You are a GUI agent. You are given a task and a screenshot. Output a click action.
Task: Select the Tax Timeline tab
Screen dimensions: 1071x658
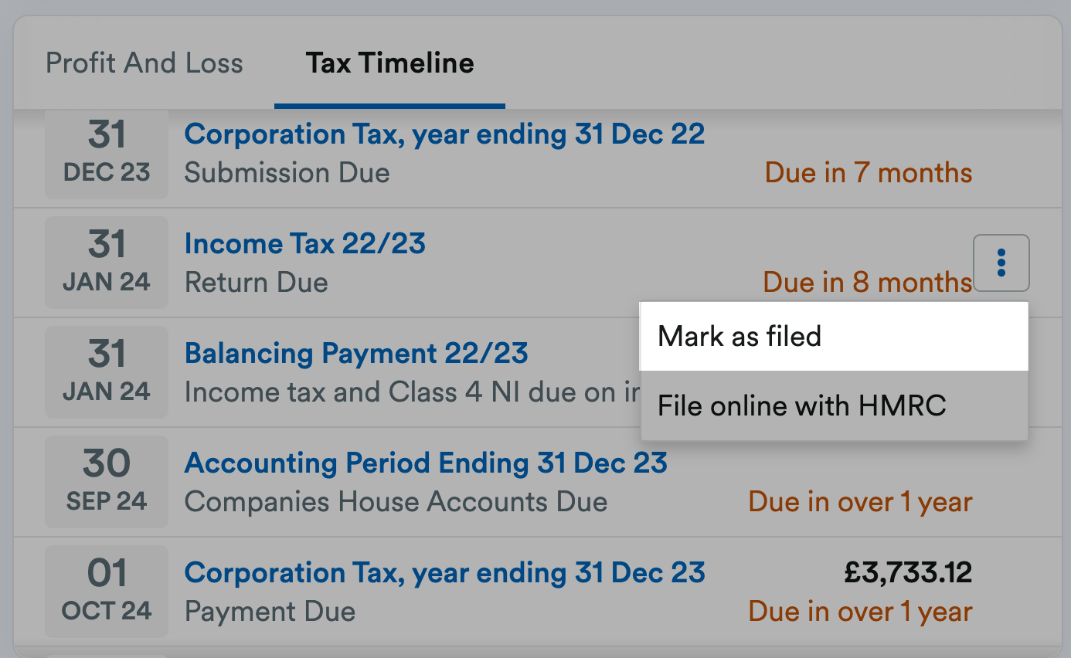point(389,63)
